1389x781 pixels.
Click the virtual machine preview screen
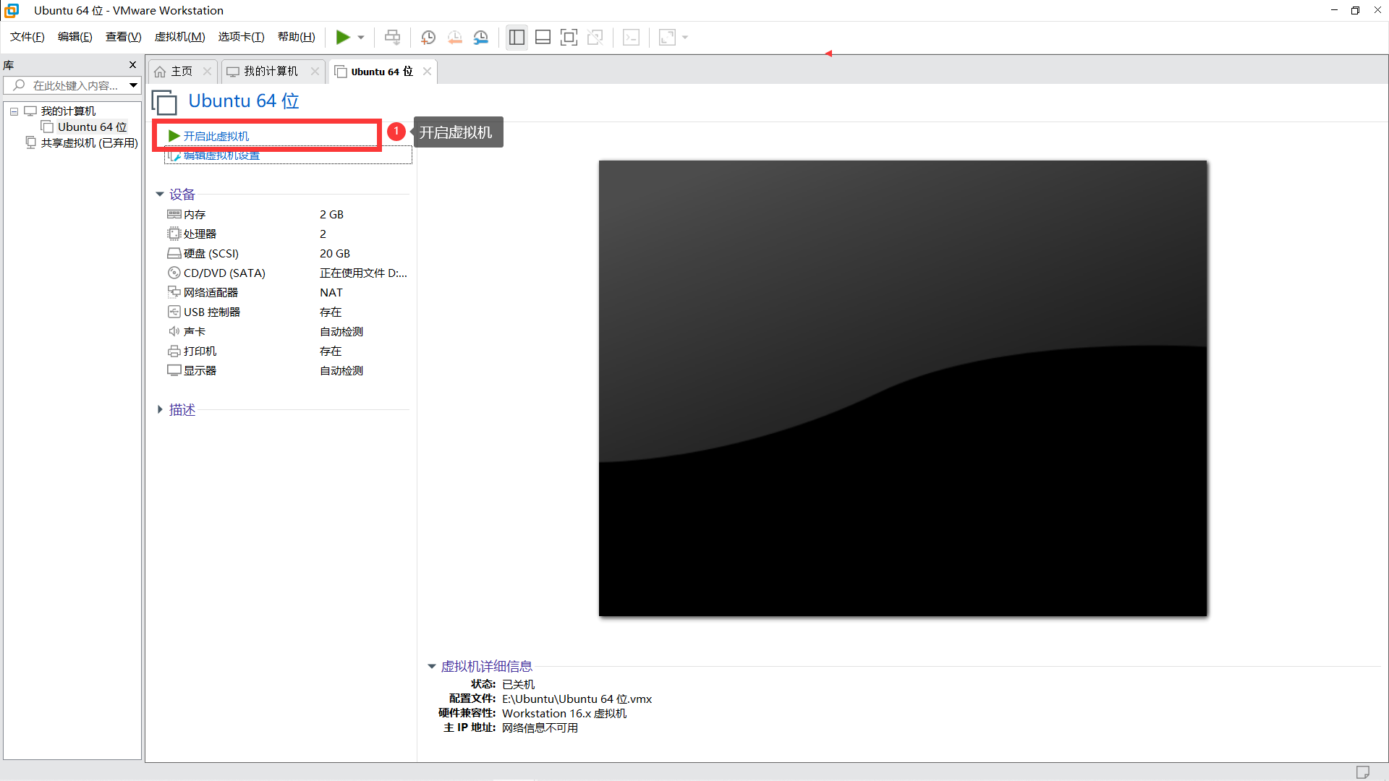[903, 388]
